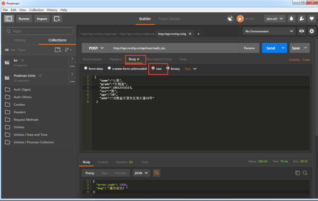Create a new collection folder icon
The image size is (318, 201).
click(58, 50)
